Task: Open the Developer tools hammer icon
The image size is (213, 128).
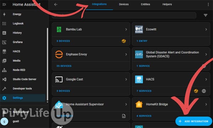Action: click(x=4, y=89)
